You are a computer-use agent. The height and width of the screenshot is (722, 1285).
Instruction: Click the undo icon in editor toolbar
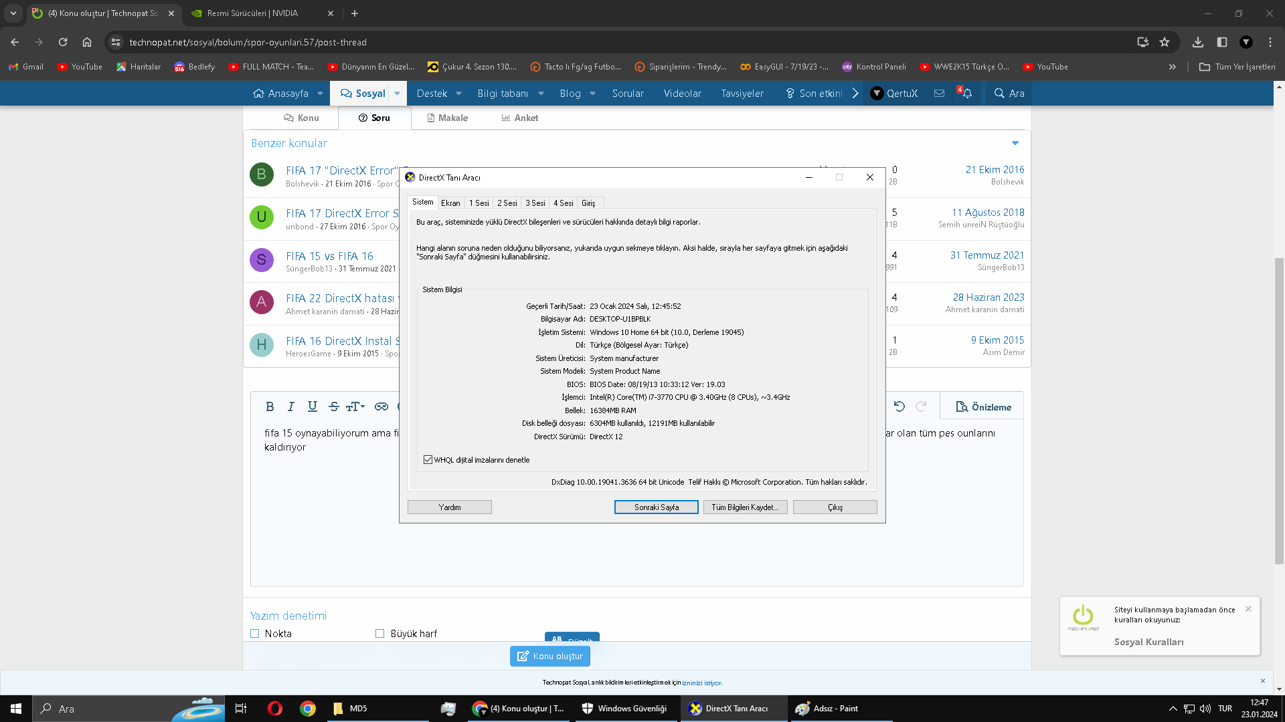pos(899,406)
